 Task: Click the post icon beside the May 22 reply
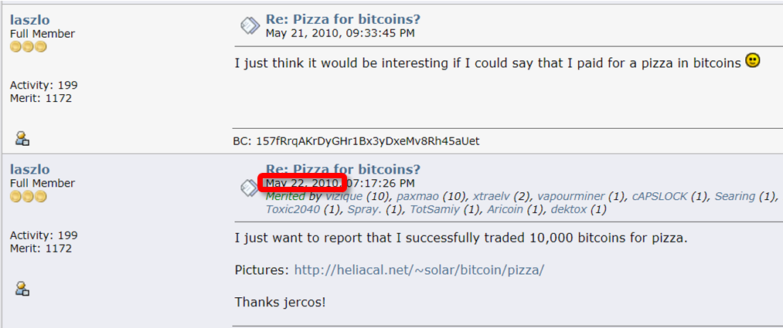[x=249, y=188]
